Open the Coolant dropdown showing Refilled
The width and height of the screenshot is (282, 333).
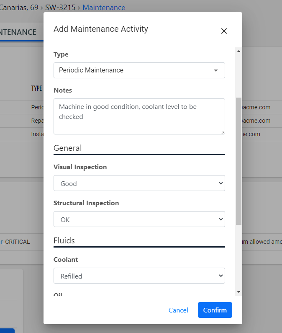[x=139, y=276]
